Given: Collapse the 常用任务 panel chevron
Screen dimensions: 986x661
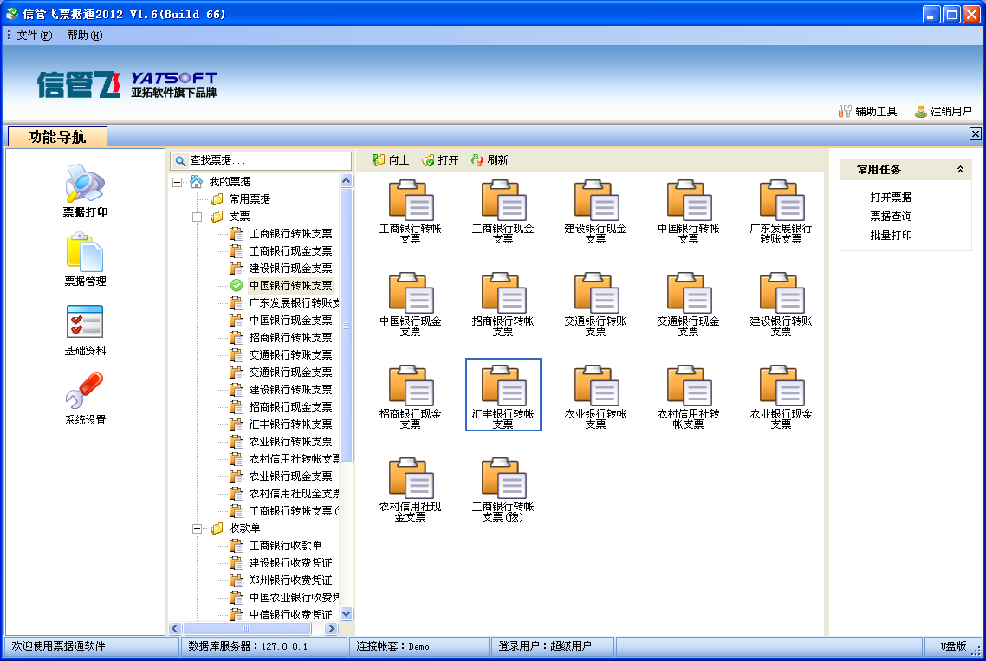Looking at the screenshot, I should 960,170.
